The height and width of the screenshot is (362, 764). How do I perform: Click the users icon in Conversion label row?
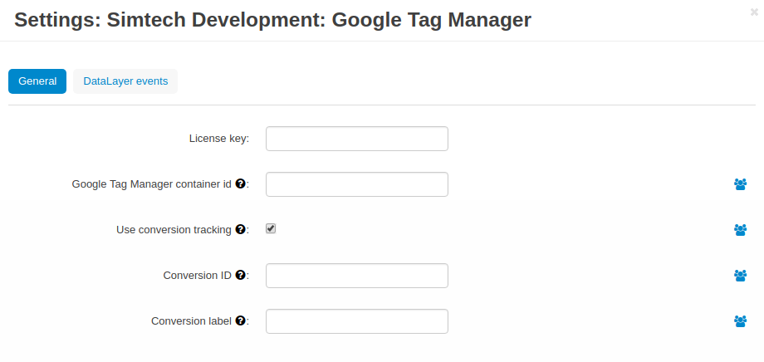tap(740, 321)
